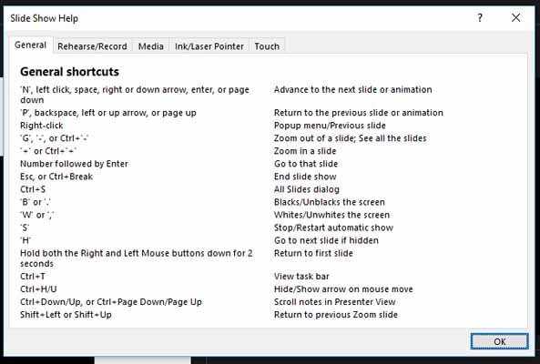Open the Media tab

click(151, 46)
